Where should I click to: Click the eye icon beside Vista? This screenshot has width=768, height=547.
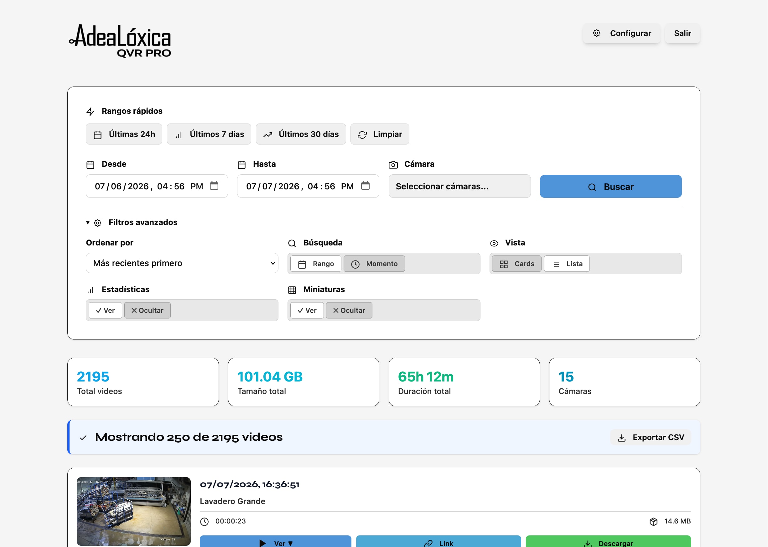pos(494,243)
